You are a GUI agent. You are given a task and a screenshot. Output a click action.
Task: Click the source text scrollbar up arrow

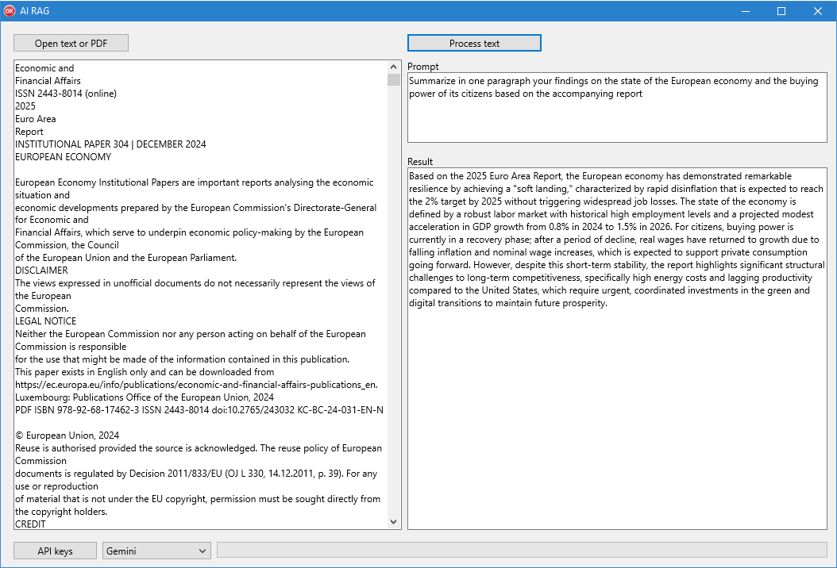(x=394, y=67)
